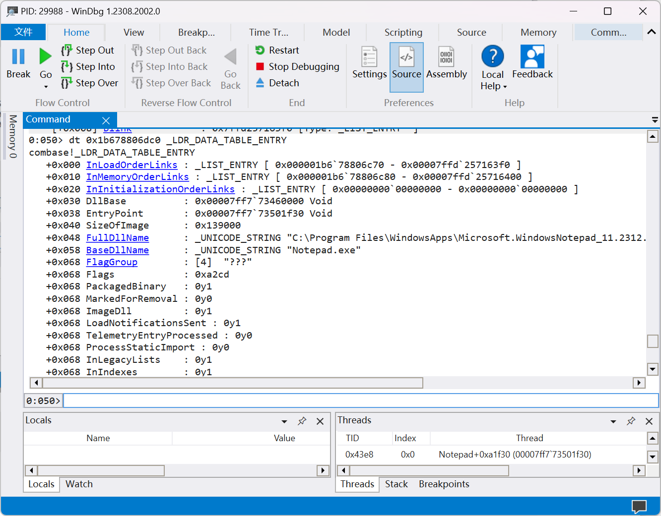
Task: Open the Model ribbon tab
Action: pyautogui.click(x=336, y=32)
